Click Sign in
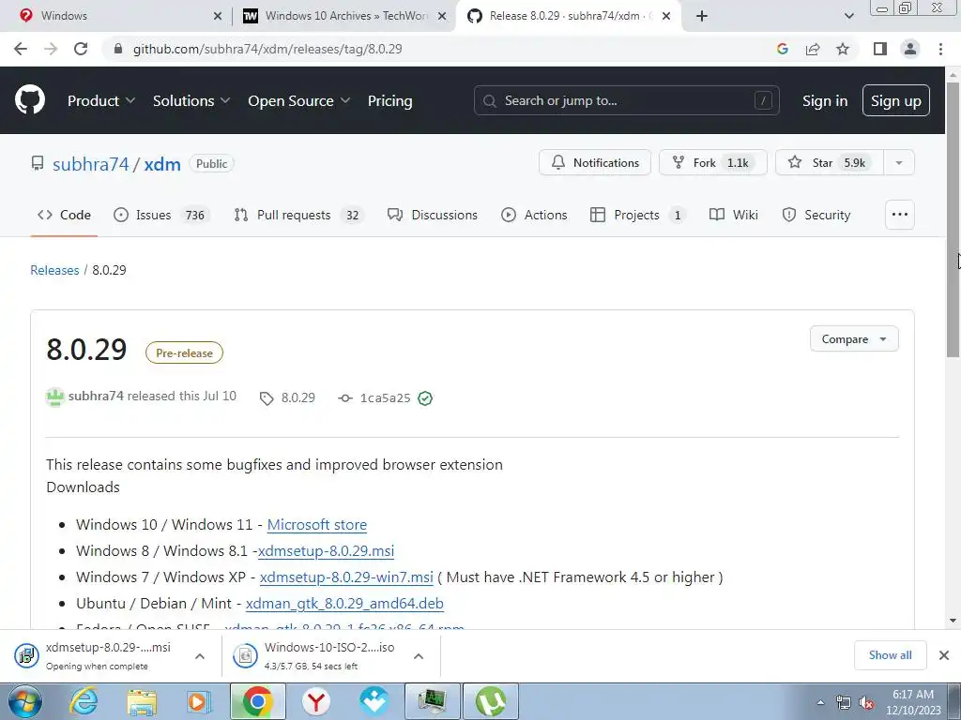 pyautogui.click(x=825, y=101)
